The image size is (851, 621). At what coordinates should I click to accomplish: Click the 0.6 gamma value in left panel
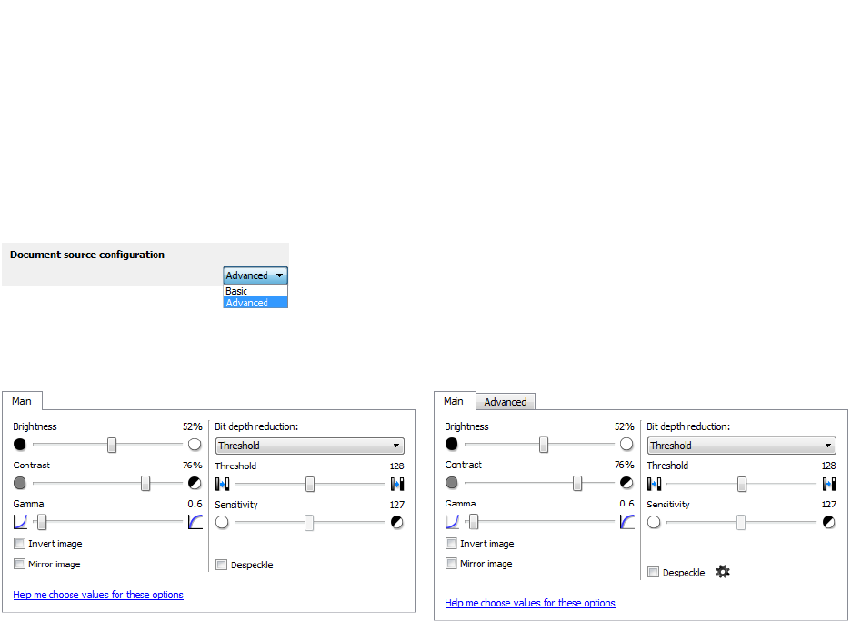click(195, 504)
